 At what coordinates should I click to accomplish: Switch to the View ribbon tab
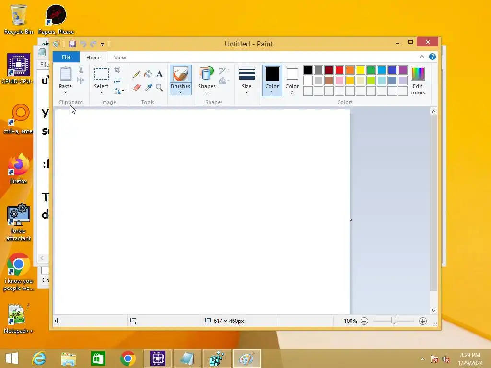tap(120, 57)
